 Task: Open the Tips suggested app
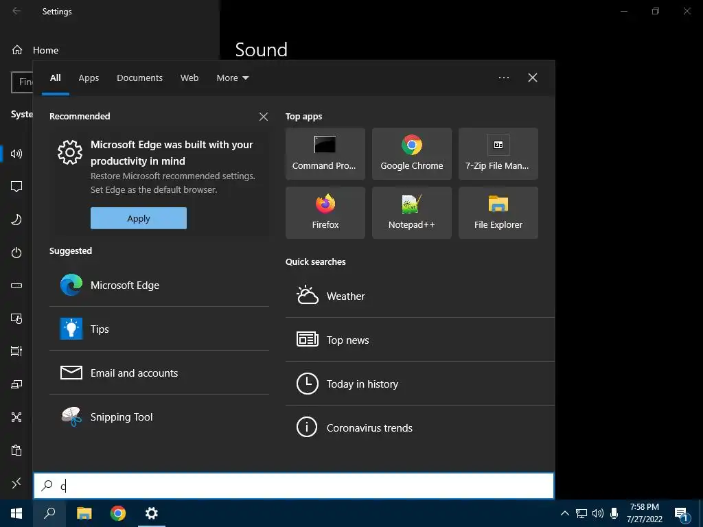click(159, 329)
